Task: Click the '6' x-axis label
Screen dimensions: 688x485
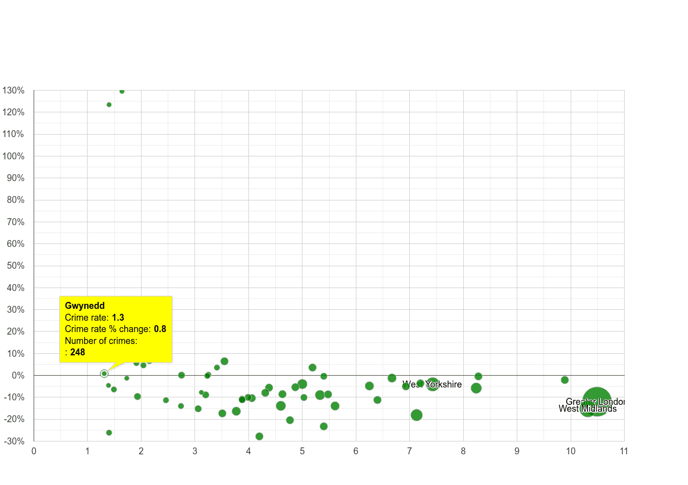Action: pos(356,451)
